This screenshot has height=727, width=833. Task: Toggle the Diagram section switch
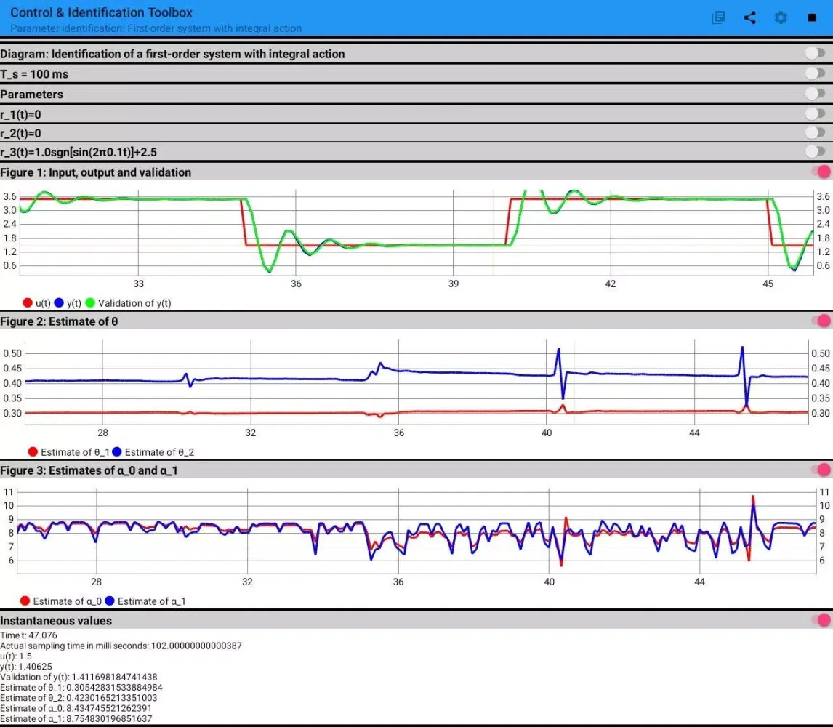(x=815, y=53)
